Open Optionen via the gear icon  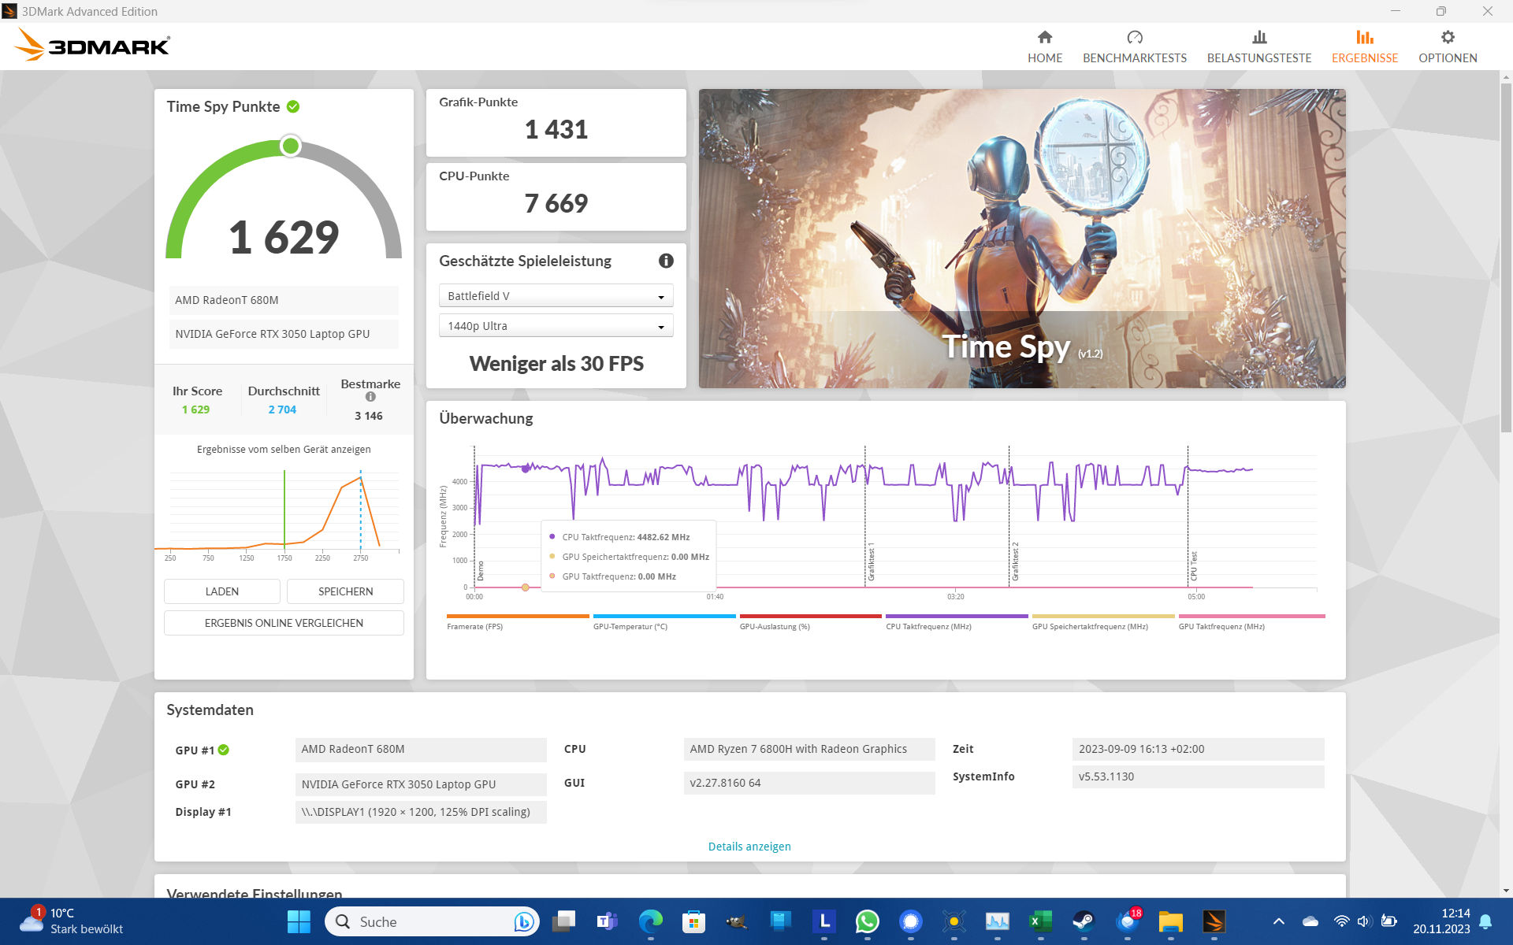(x=1447, y=37)
